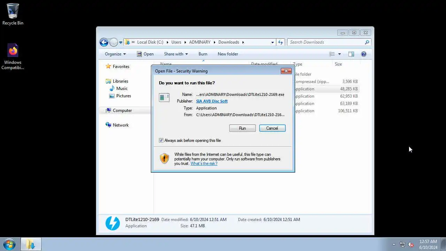Open the address bar history dropdown
The image size is (446, 251).
(x=272, y=42)
